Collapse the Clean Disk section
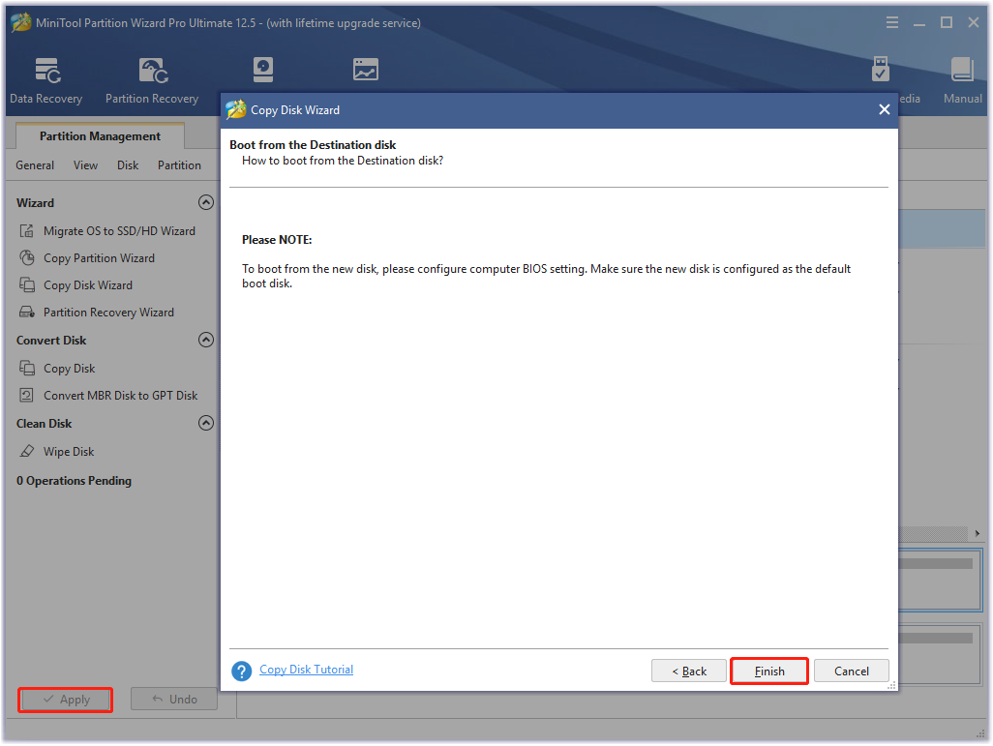This screenshot has height=746, width=993. 206,423
